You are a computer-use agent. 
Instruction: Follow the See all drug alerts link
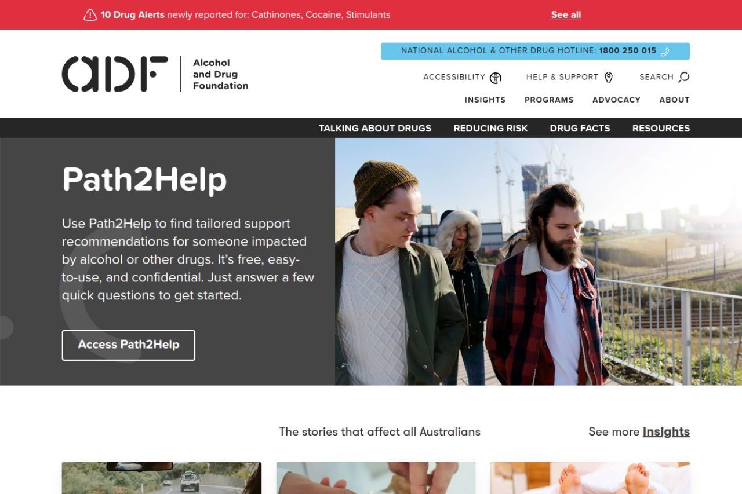click(565, 15)
